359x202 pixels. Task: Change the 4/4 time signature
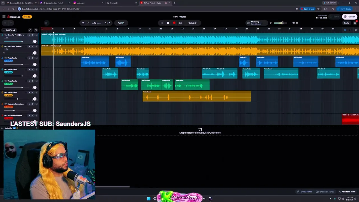(x=108, y=23)
